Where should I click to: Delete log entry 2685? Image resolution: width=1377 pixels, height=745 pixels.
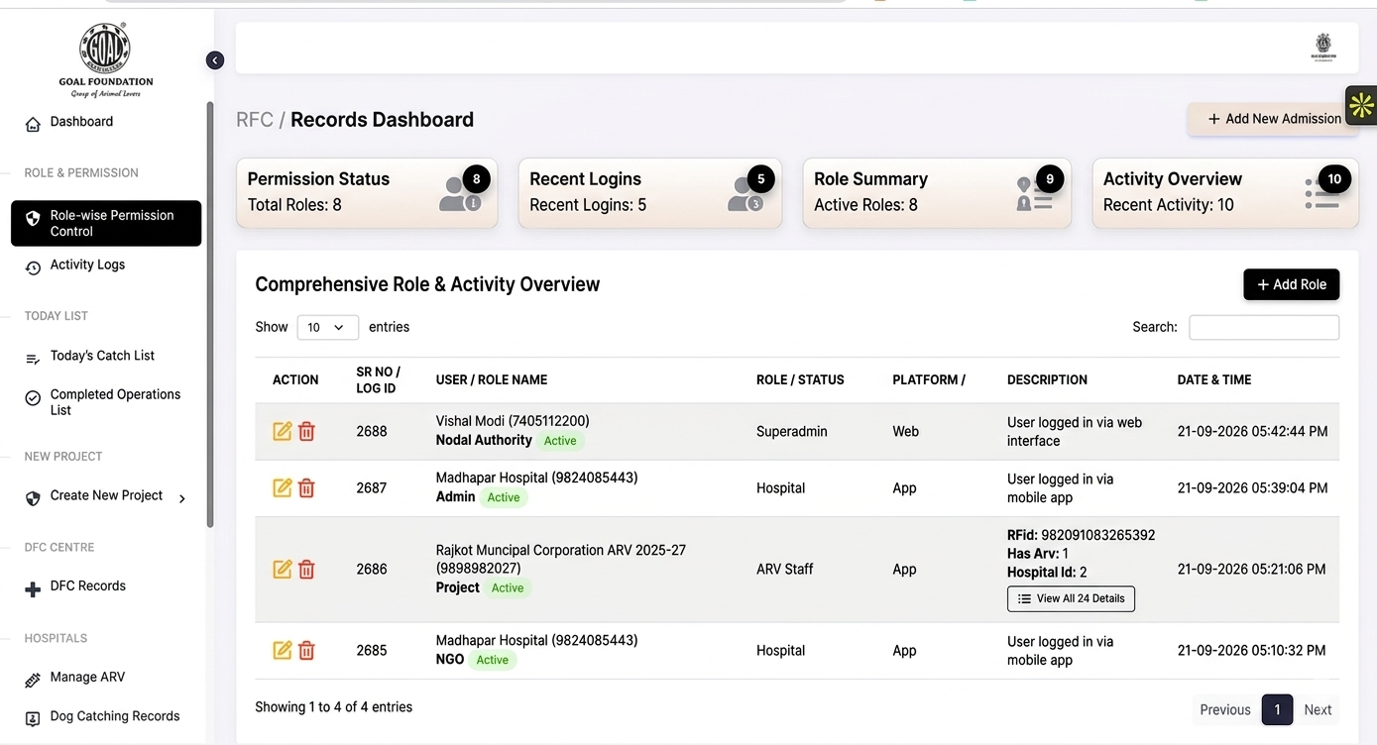click(x=306, y=650)
